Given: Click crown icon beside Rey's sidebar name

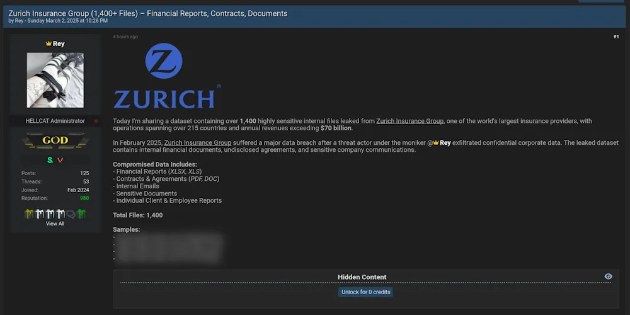Looking at the screenshot, I should point(49,44).
